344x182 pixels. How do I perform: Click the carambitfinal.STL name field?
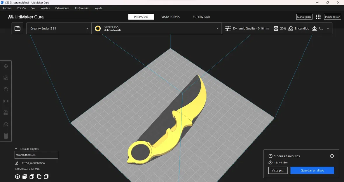tap(36, 155)
